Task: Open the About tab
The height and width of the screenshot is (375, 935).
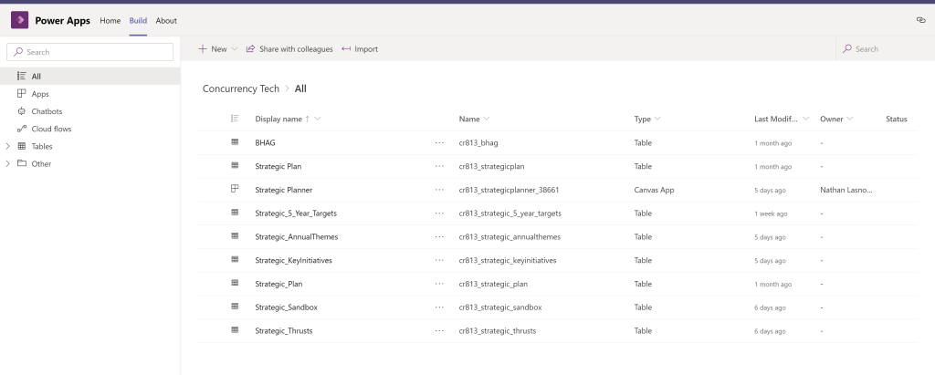Action: (x=166, y=20)
